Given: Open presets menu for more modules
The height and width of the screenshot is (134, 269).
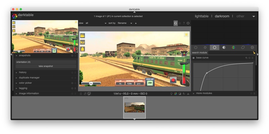Looking at the screenshot, I should [254, 93].
